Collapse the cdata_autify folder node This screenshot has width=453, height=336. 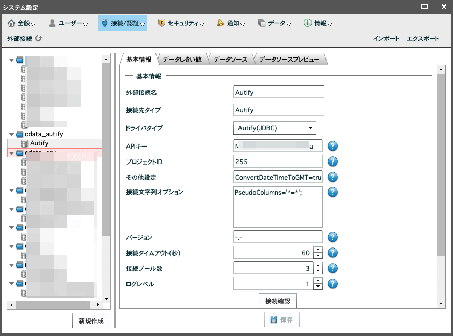tap(11, 134)
